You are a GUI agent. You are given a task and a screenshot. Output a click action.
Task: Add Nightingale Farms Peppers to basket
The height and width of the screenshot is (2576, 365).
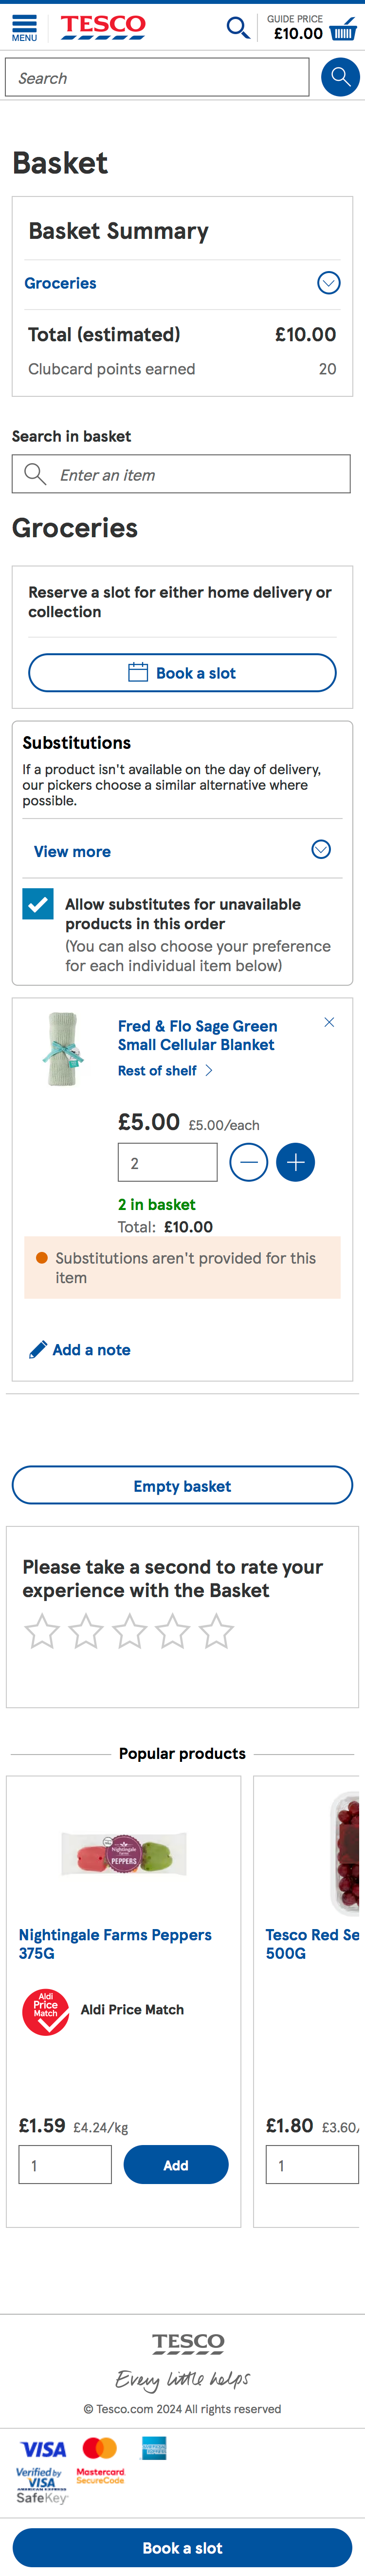point(176,2165)
